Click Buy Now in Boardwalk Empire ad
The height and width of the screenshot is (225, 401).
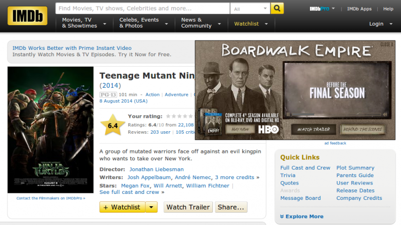point(240,129)
